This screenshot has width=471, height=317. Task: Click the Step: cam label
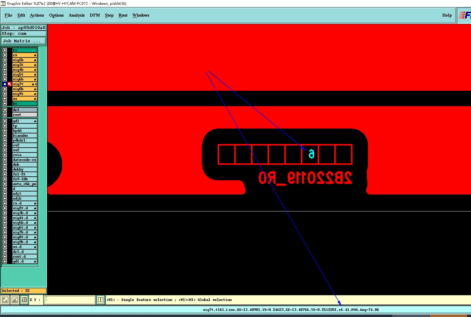point(24,34)
